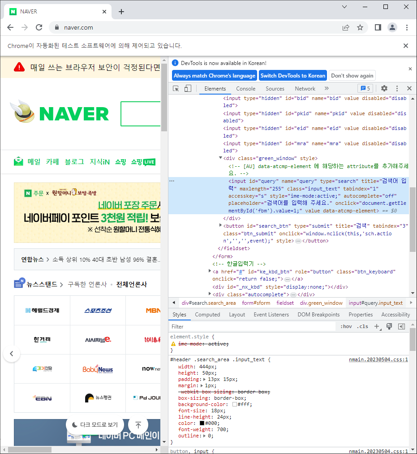Dismiss the DevTools language infobar
The width and height of the screenshot is (417, 454).
click(x=410, y=69)
